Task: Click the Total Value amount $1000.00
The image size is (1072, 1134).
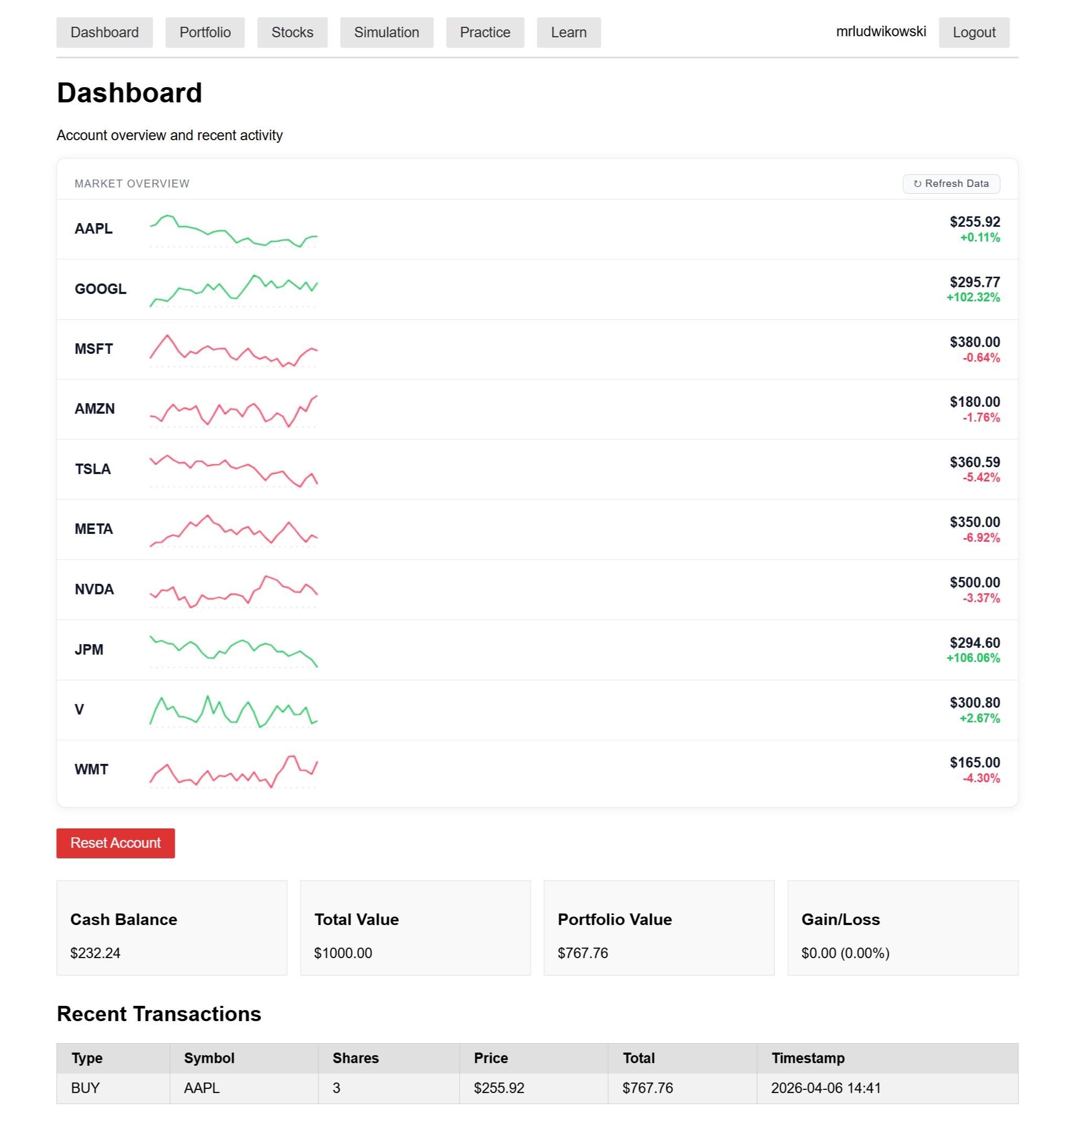Action: tap(343, 953)
